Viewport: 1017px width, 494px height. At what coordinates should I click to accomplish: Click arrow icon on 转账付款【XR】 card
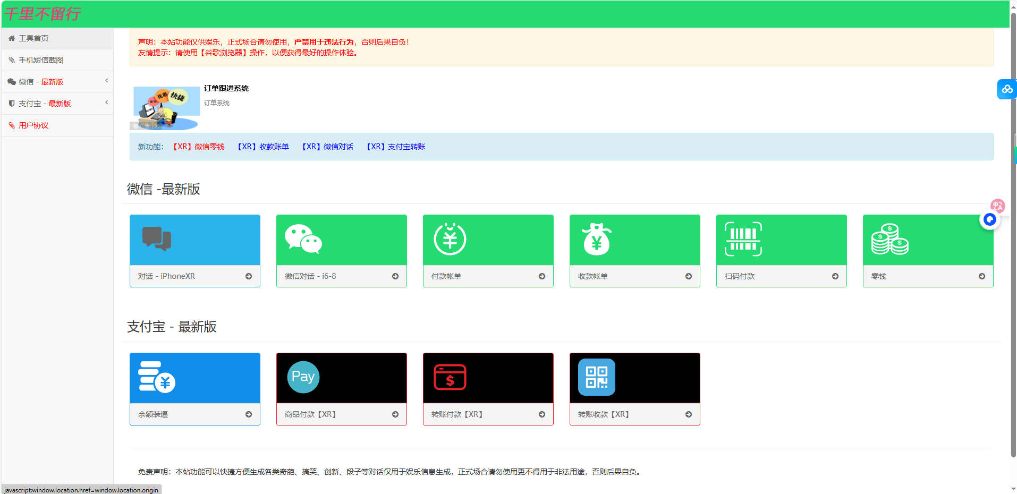tap(542, 414)
